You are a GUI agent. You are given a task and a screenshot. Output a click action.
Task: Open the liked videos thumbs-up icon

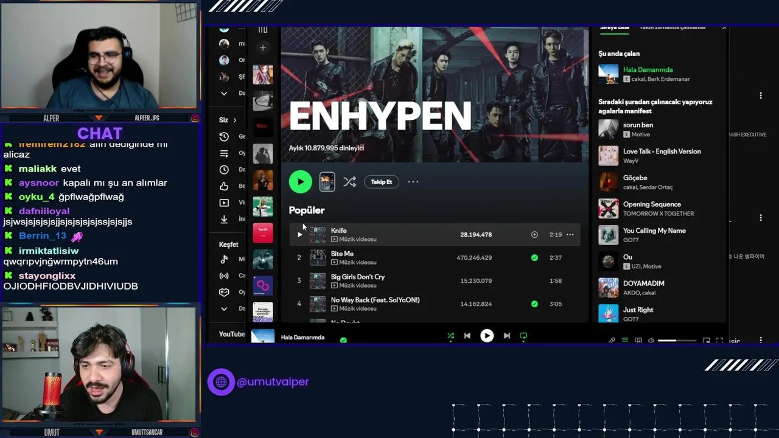(x=224, y=186)
